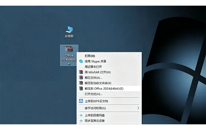Click the 此电脑 icon label text

click(69, 36)
